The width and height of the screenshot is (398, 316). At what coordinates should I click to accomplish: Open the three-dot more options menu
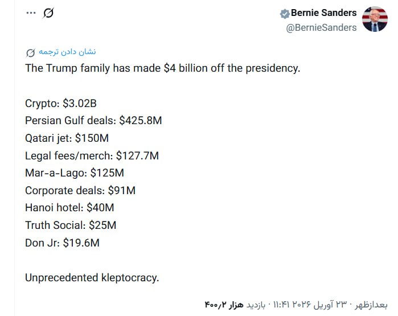[x=30, y=13]
